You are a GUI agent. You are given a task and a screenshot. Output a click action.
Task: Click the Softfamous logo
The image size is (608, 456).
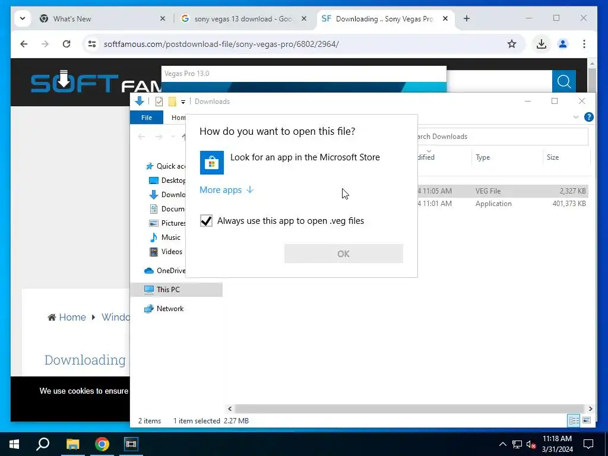96,82
